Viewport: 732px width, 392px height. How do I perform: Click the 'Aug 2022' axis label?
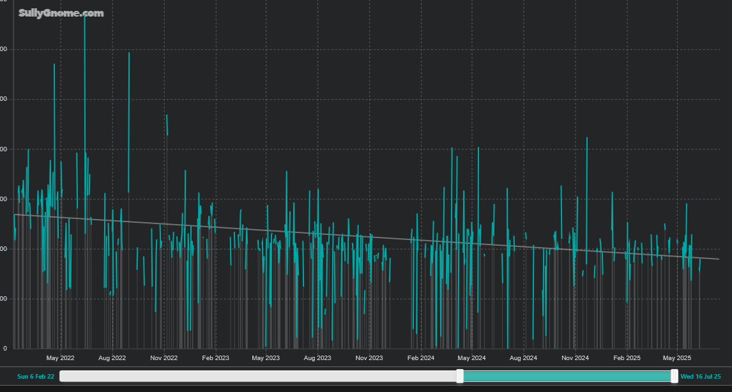coord(112,358)
